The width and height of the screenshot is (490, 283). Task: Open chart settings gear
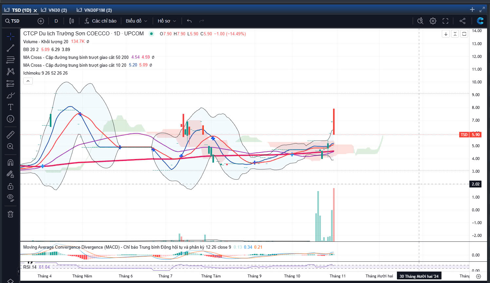coord(433,21)
